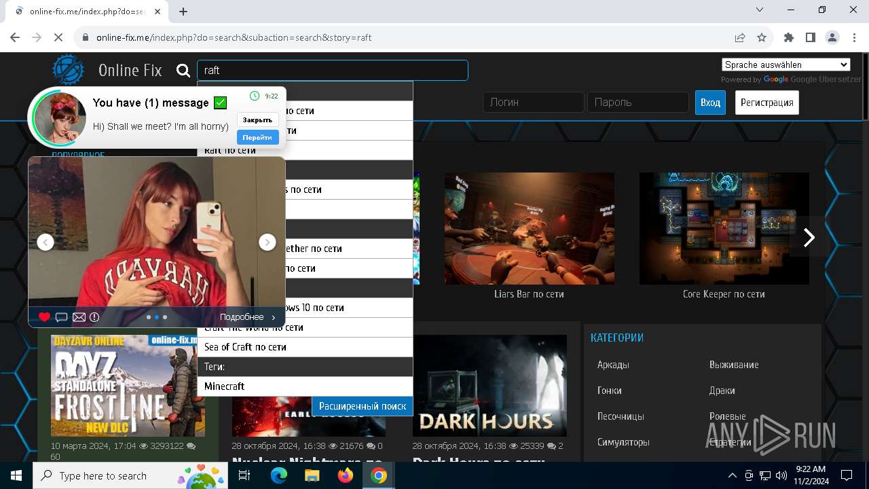Advance the games carousel with right chevron
Viewport: 869px width, 489px height.
click(x=809, y=237)
